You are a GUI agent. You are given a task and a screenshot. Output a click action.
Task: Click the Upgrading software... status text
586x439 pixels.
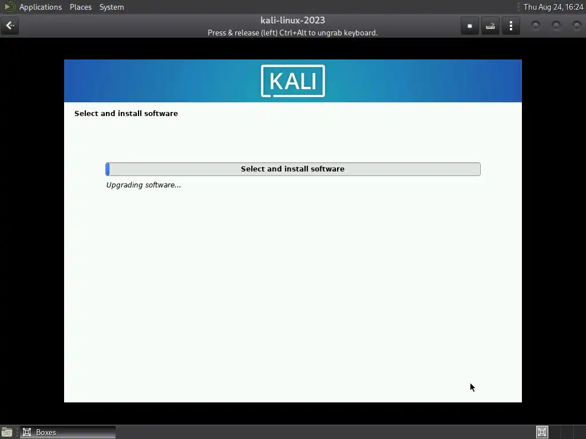[x=144, y=185]
